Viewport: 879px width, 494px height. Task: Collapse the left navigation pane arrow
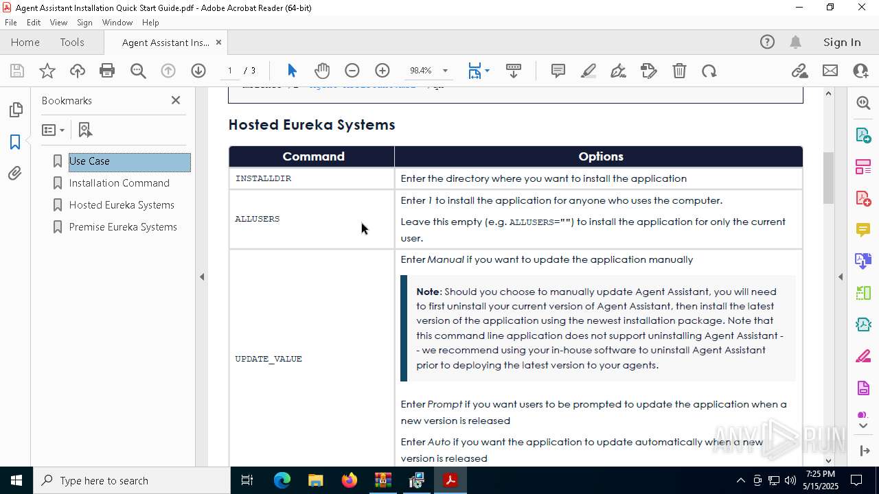(202, 277)
